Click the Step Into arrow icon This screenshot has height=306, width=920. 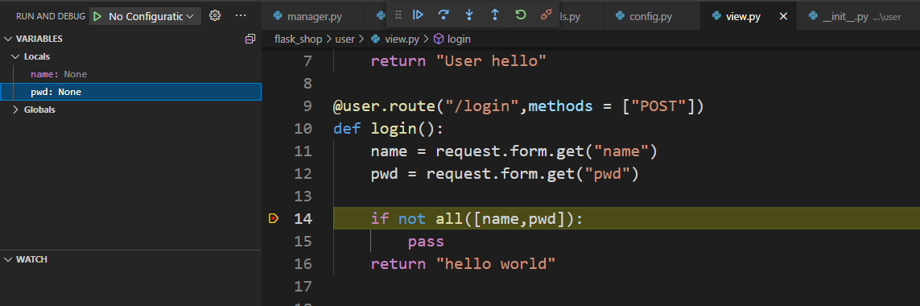point(468,15)
